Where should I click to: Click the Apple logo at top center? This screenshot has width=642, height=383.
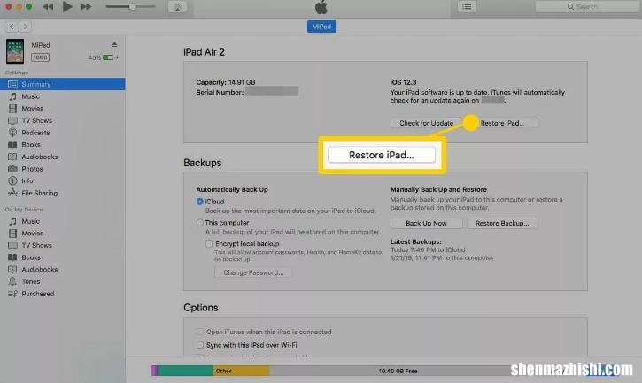pos(321,6)
